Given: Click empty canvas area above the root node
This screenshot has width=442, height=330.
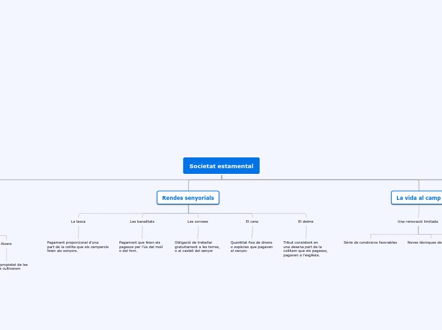Looking at the screenshot, I should [x=221, y=76].
